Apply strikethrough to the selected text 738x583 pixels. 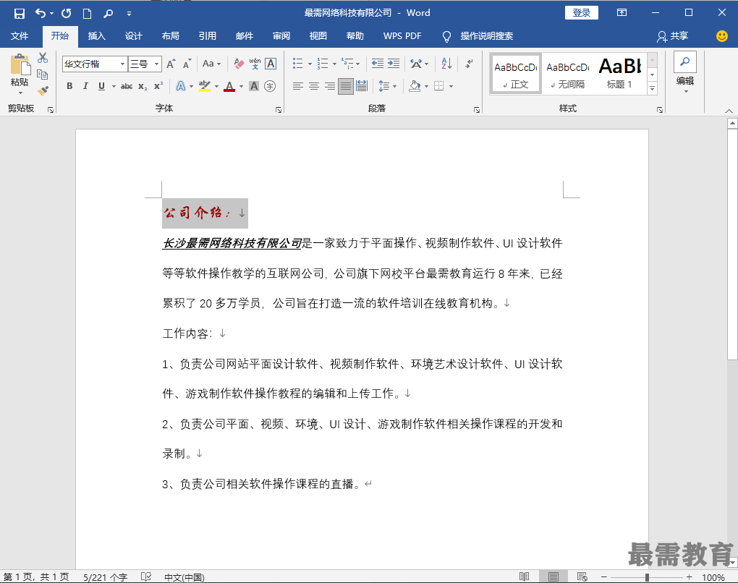(127, 86)
